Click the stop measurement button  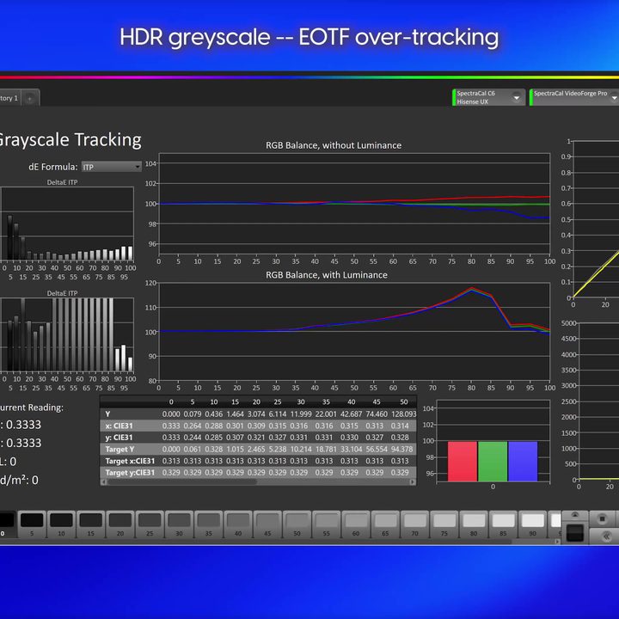(602, 518)
